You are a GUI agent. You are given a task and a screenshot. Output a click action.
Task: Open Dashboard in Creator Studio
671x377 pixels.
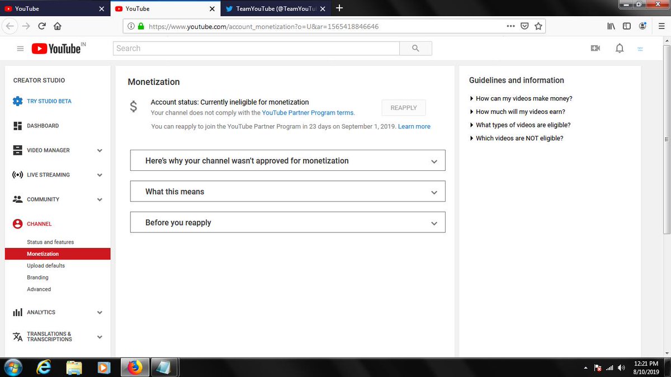pyautogui.click(x=42, y=126)
